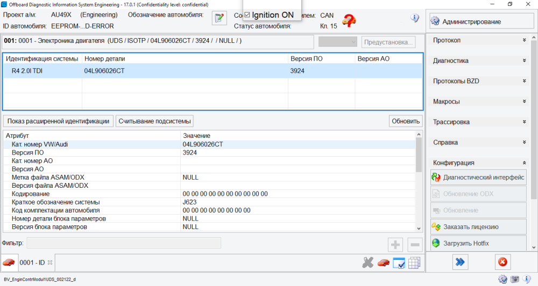Toggle the Ignition ON checkbox

click(x=247, y=14)
